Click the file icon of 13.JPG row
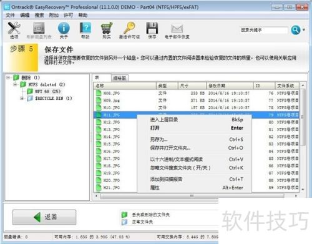The width and height of the screenshot is (312, 244). [99, 129]
